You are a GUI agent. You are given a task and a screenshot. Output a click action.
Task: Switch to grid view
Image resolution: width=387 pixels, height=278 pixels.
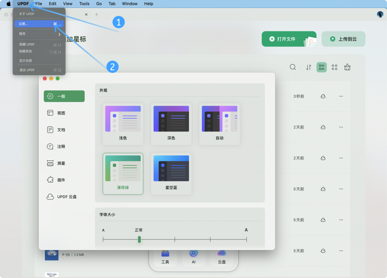coord(334,67)
